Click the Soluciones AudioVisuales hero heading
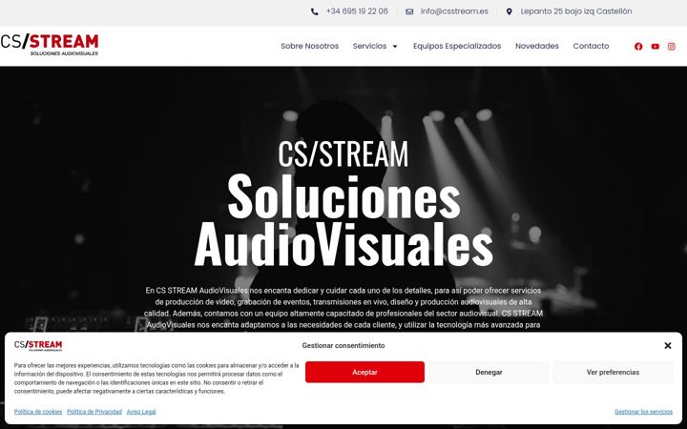The height and width of the screenshot is (429, 687). coord(343,220)
